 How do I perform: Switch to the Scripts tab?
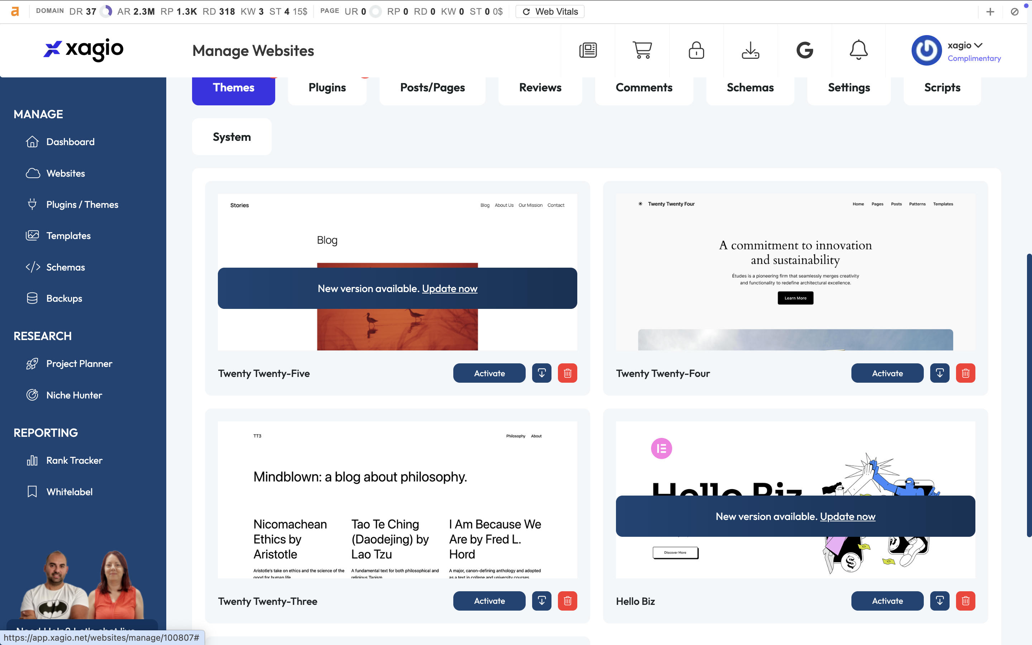click(942, 88)
